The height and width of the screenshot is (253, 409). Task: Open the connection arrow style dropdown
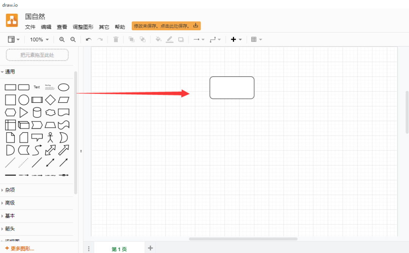(199, 39)
